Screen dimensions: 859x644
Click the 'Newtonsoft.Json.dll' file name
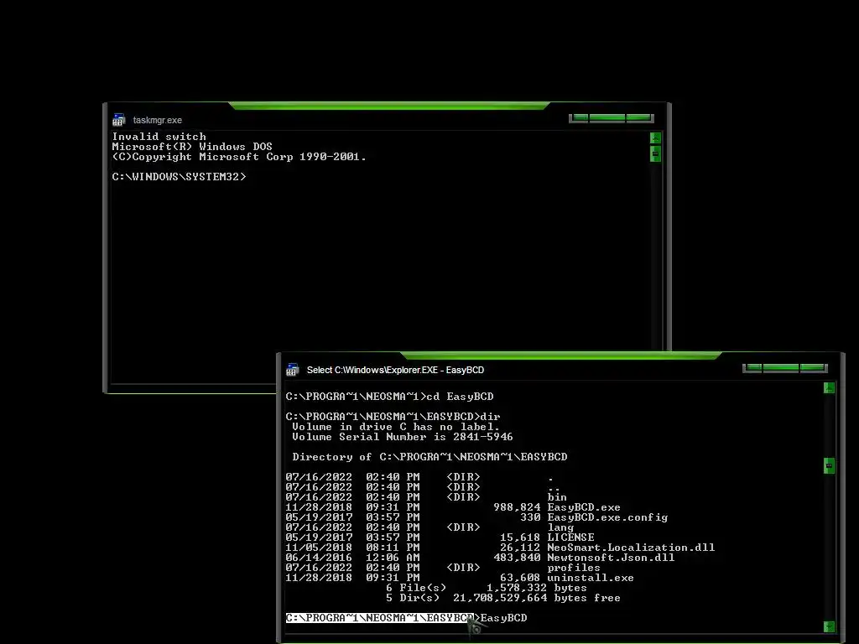tap(611, 558)
